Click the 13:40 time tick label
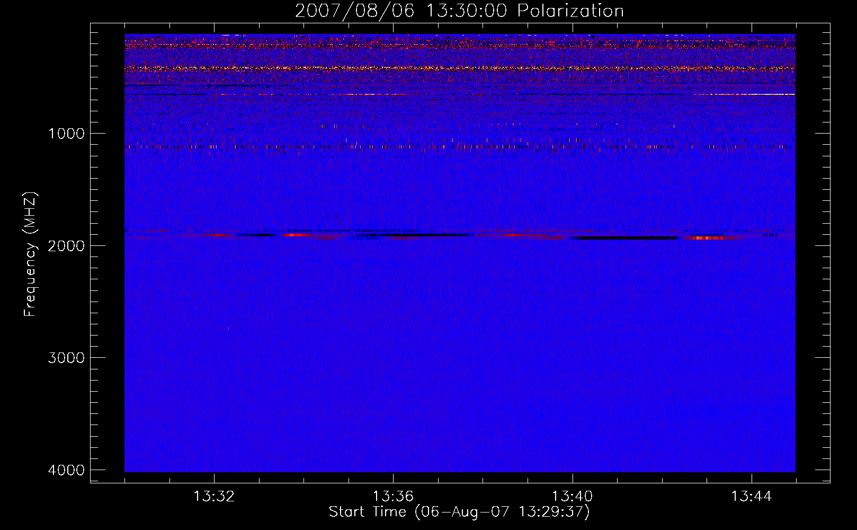 [572, 497]
